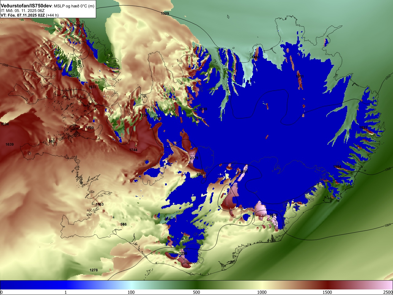The height and width of the screenshot is (295, 393).
Task: Click the 'Veðurstofan/IS750dev' title text
Action: tap(26, 6)
